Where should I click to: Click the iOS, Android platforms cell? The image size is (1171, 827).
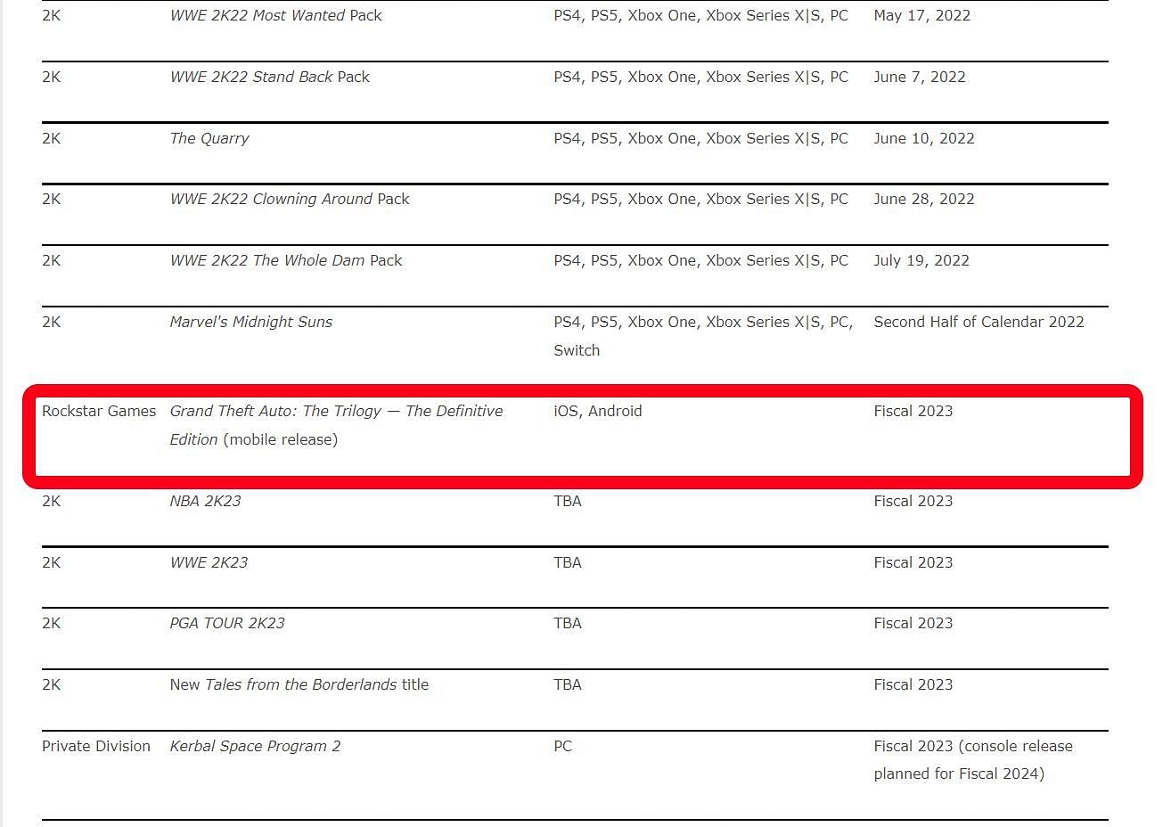[x=598, y=411]
